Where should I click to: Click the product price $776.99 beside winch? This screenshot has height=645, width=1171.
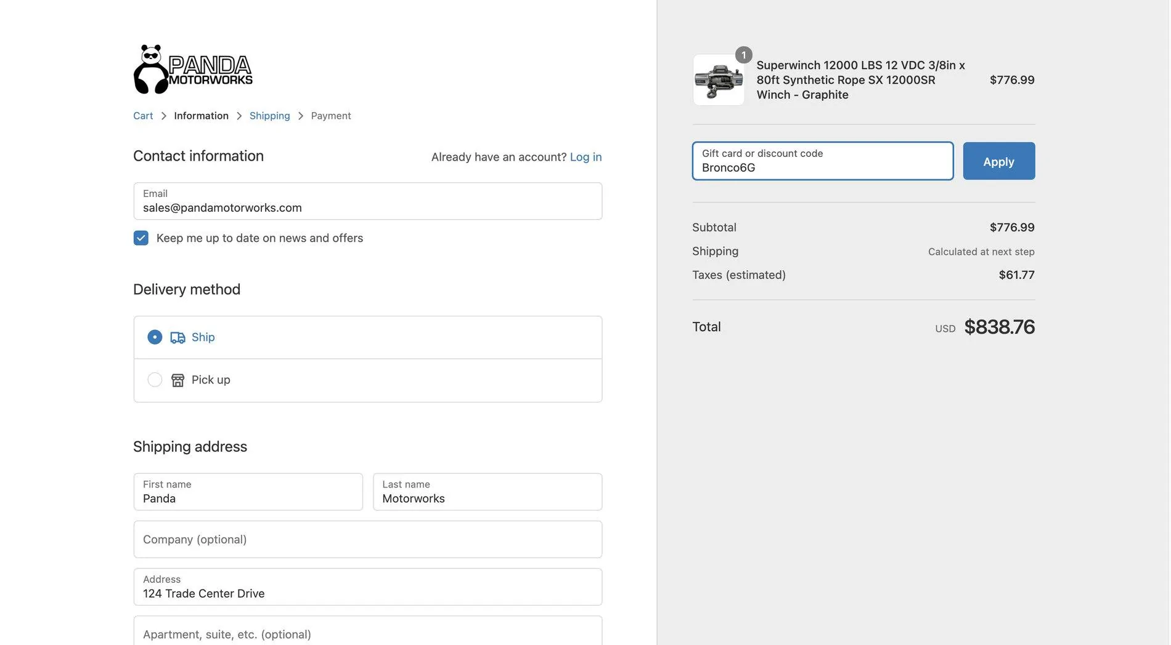1012,80
